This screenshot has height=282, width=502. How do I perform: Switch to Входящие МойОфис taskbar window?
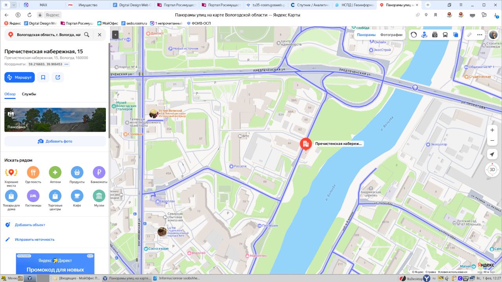(76, 278)
